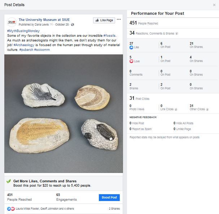Click the globe public-audience icon
Viewport: 219px width, 214px height.
point(73,24)
